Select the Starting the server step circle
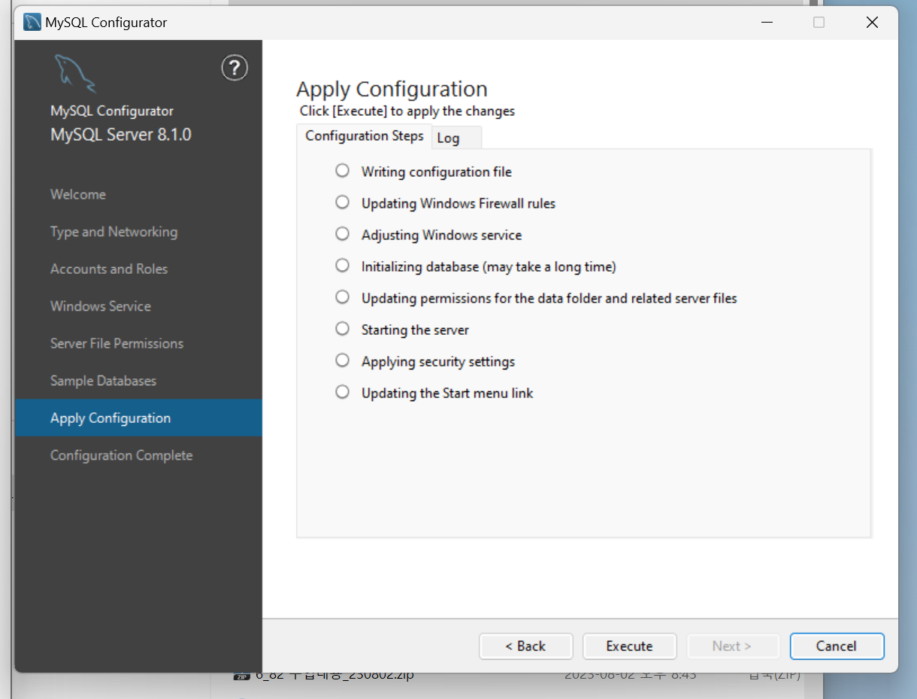 click(x=343, y=329)
